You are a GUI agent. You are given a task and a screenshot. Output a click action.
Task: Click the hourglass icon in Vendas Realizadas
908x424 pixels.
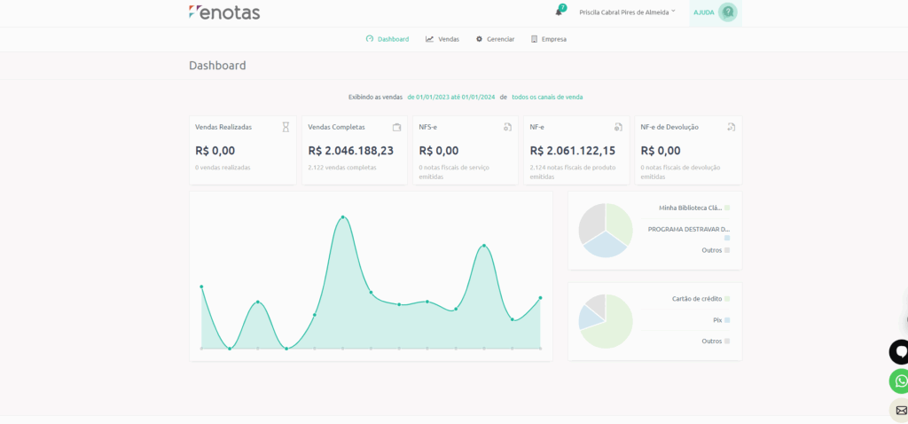(x=286, y=127)
